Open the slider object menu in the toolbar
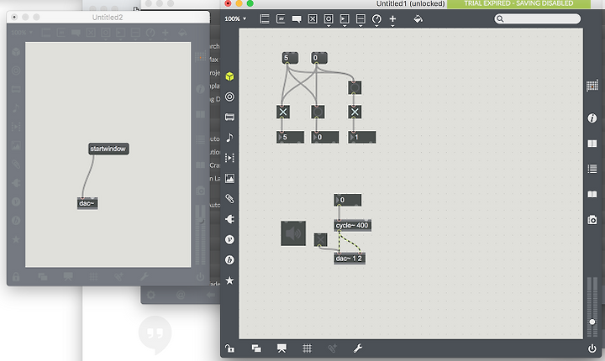The image size is (605, 361). tap(360, 19)
